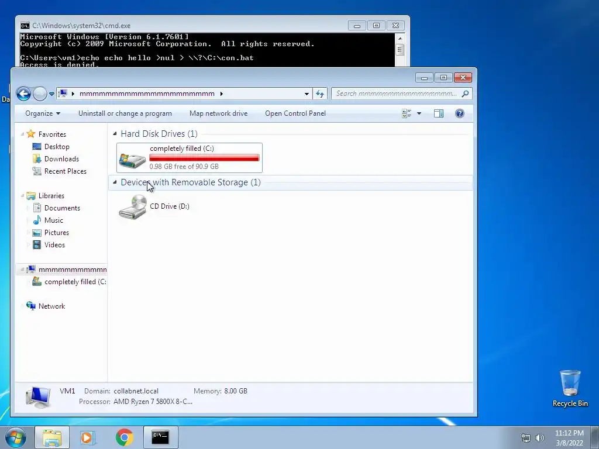
Task: Click the network tray icon
Action: (x=526, y=438)
